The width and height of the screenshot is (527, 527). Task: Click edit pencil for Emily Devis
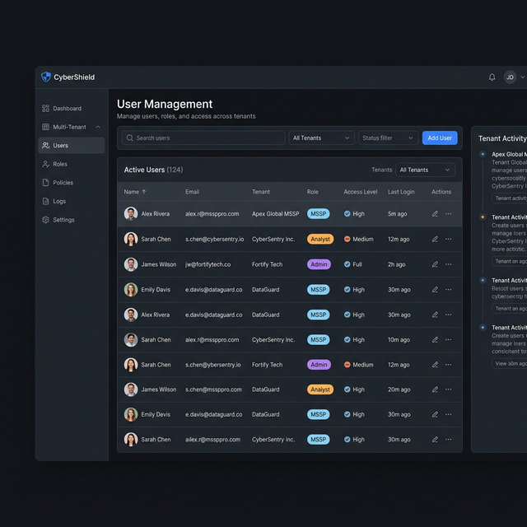point(435,414)
